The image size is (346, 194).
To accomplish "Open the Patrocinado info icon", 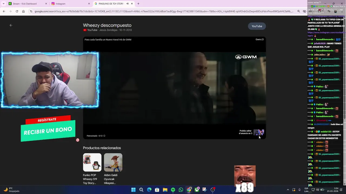I will [x=104, y=136].
